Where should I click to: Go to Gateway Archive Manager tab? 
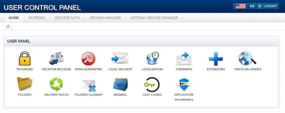(154, 18)
